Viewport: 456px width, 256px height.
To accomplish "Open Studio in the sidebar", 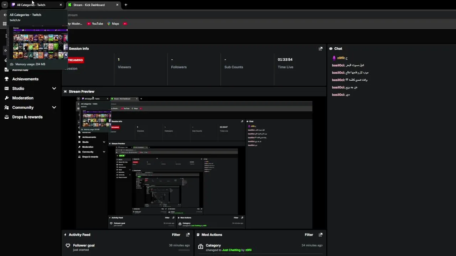I will coord(18,89).
